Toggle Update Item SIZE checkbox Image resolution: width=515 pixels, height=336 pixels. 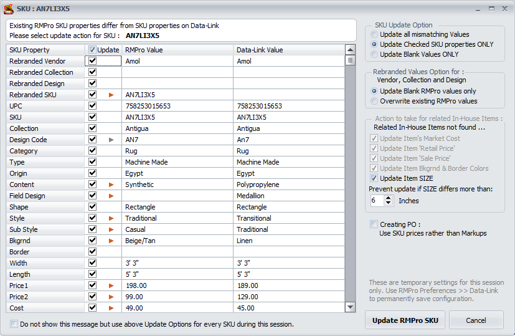[374, 178]
